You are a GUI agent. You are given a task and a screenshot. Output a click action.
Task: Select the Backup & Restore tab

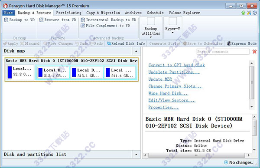click(35, 13)
